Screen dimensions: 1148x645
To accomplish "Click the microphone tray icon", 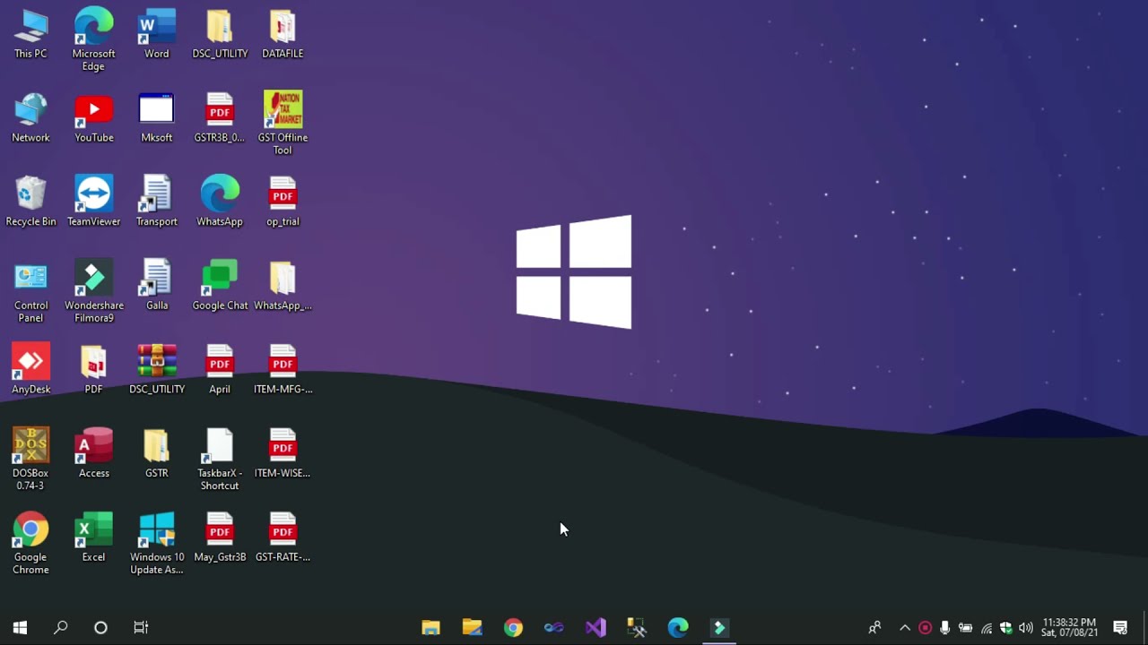I will coord(944,627).
